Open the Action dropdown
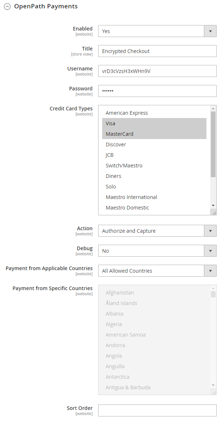 tap(157, 231)
